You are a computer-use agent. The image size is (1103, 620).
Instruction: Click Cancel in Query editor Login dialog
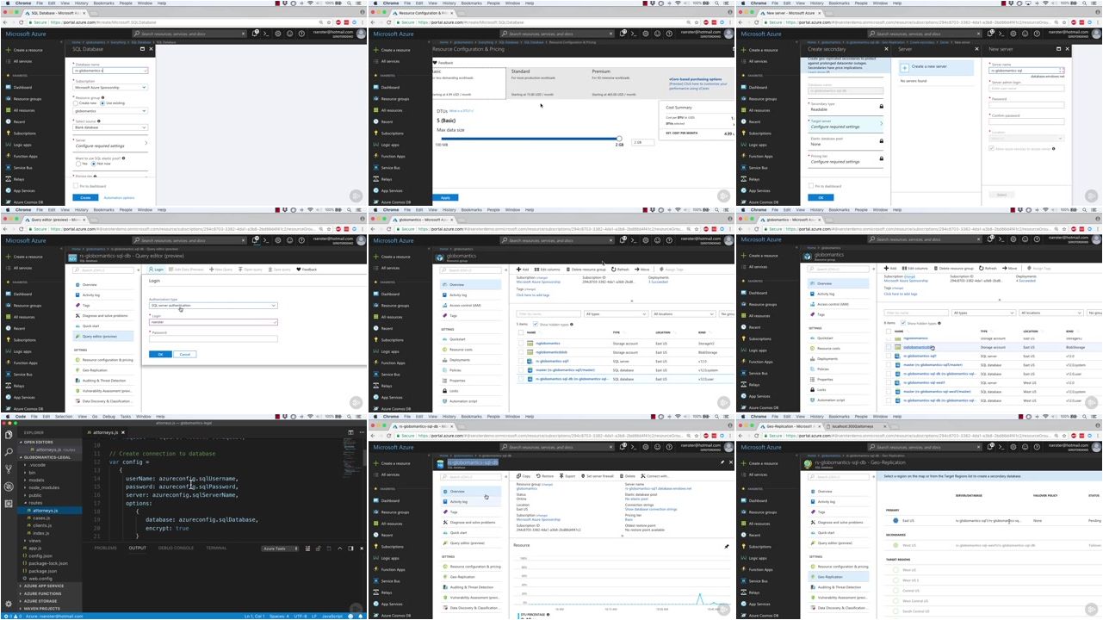click(185, 354)
